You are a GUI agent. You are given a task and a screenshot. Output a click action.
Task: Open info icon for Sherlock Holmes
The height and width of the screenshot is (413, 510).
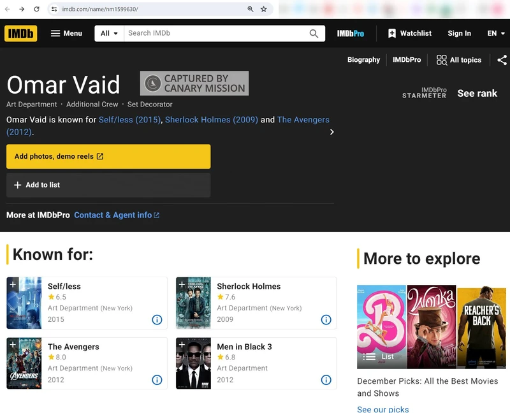326,320
